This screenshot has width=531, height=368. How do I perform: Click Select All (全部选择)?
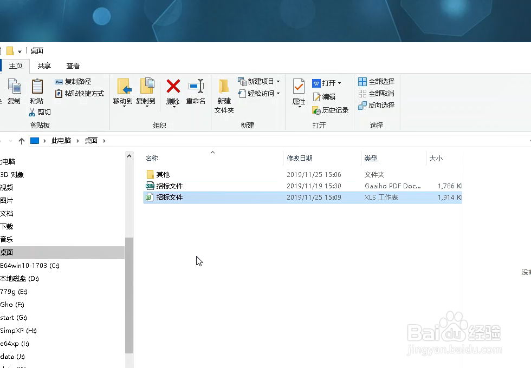[x=376, y=82]
